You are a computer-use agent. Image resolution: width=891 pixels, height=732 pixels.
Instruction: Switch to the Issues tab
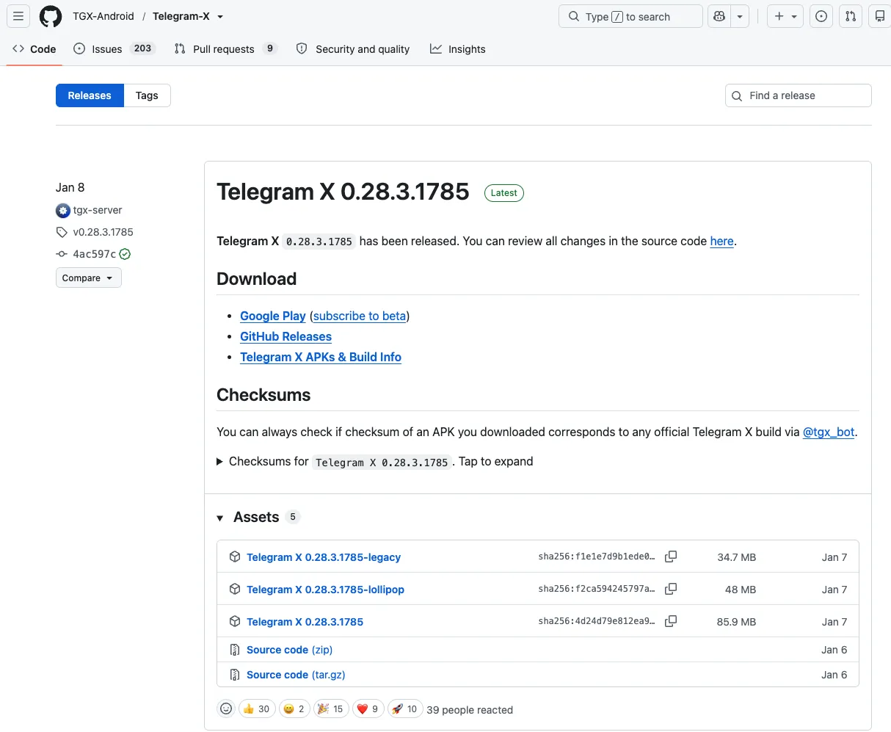click(114, 49)
